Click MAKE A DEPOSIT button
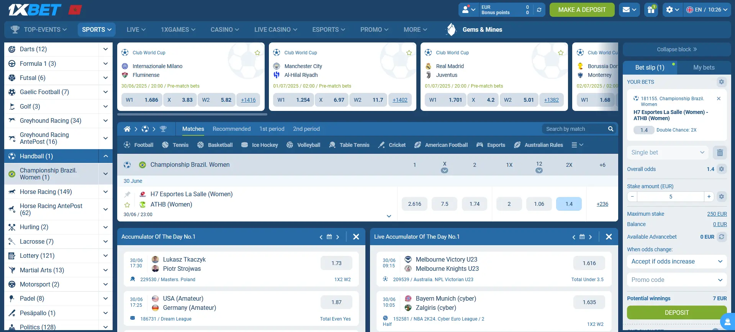 click(x=582, y=10)
